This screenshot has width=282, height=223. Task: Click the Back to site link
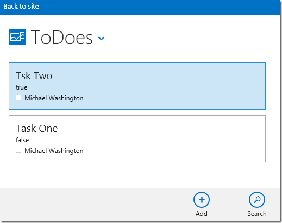click(x=21, y=7)
